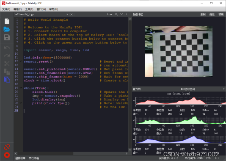Click the '# Hello World Example' comment
The width and height of the screenshot is (226, 161).
click(46, 20)
